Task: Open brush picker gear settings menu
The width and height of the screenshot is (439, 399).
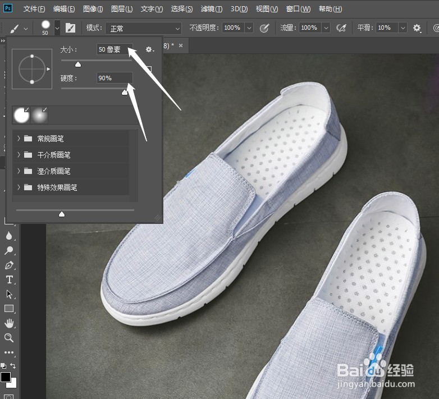Action: [x=149, y=49]
